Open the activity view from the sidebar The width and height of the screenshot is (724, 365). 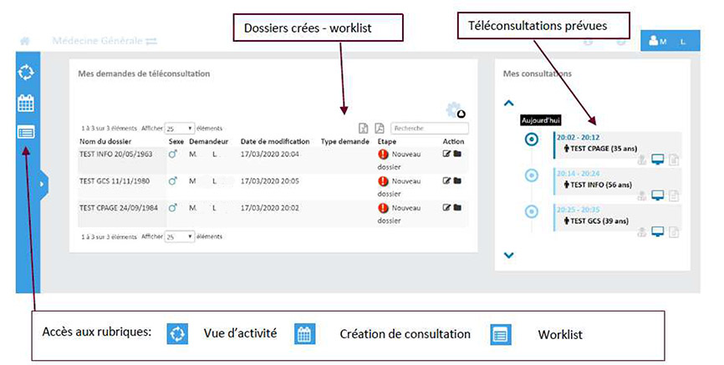pyautogui.click(x=26, y=73)
